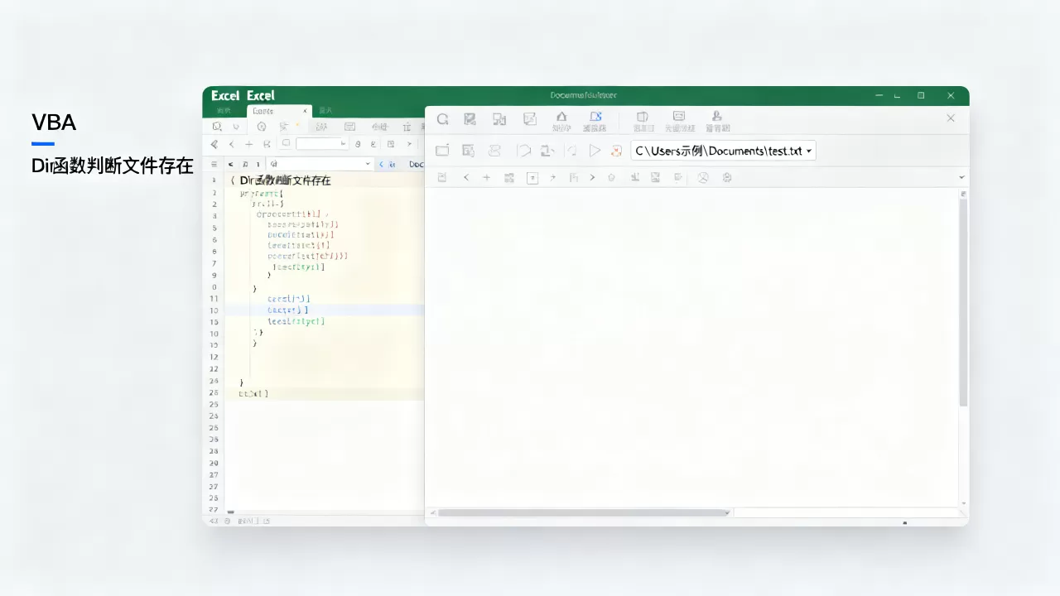1060x596 pixels.
Task: Click the orange icon left of the file path
Action: click(x=616, y=151)
